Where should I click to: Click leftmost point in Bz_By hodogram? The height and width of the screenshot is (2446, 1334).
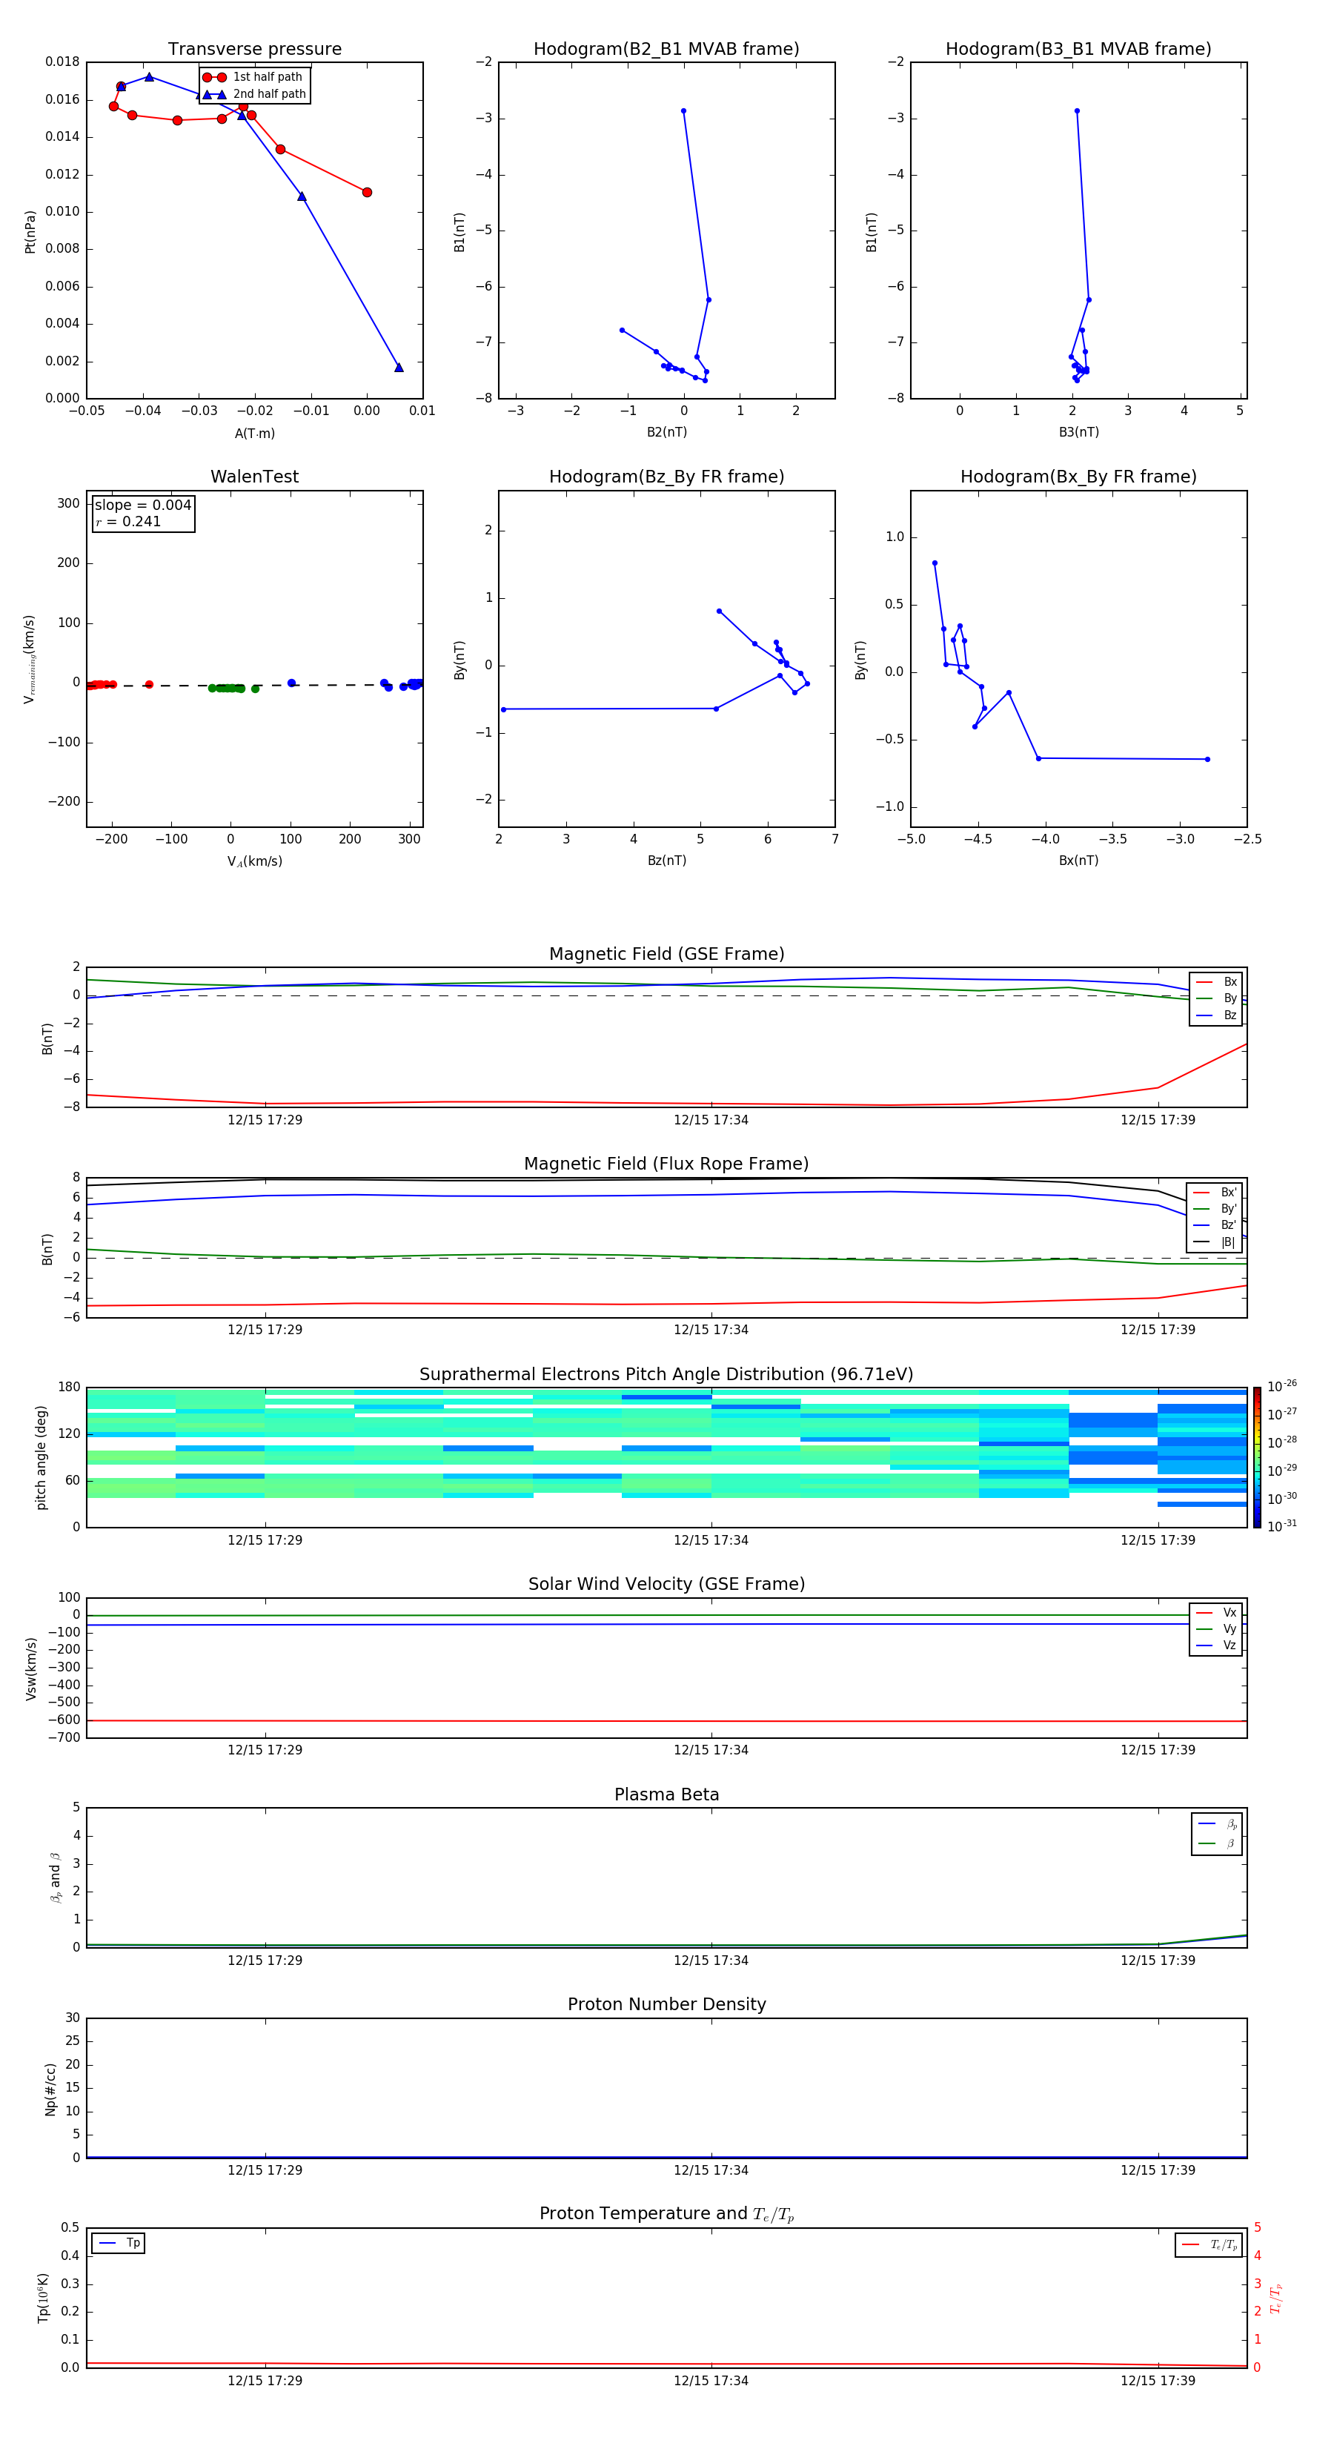point(503,709)
